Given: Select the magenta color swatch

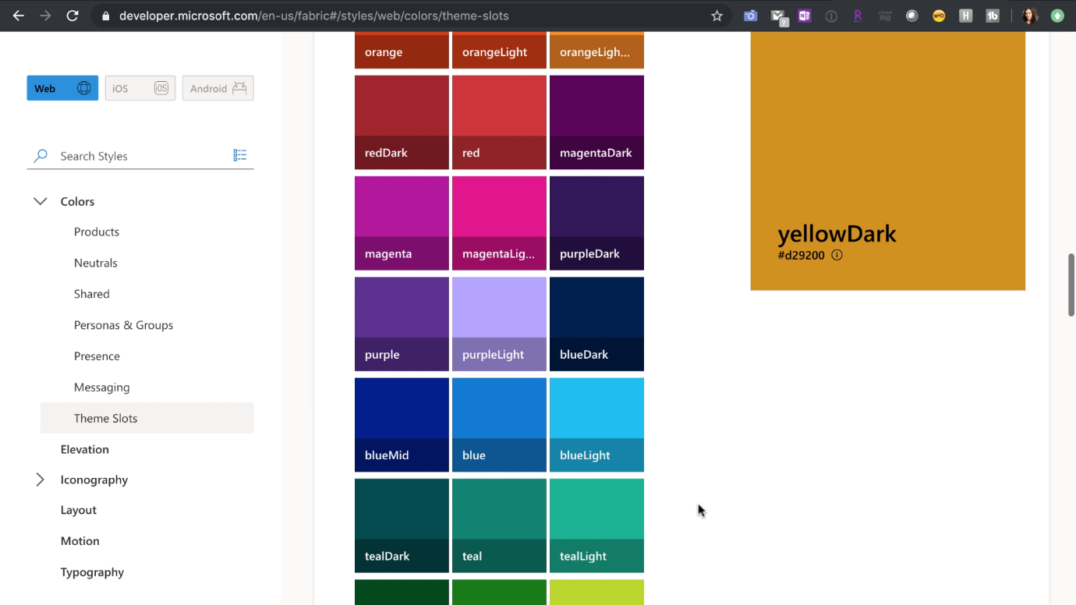Looking at the screenshot, I should coord(402,223).
